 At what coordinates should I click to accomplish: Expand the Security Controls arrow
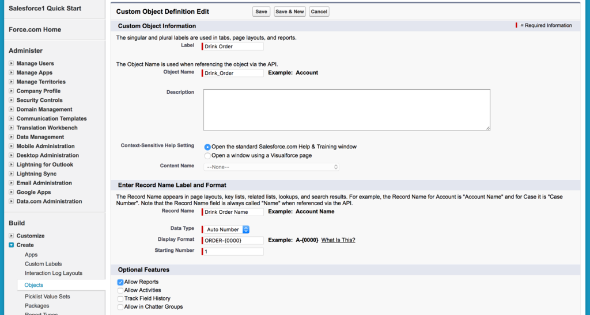pos(12,100)
